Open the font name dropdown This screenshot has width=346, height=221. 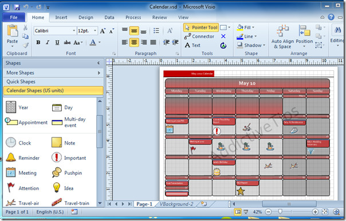pos(74,31)
